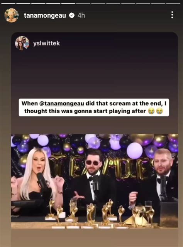The height and width of the screenshot is (247, 183).
Task: Jump to the first story progress segment
Action: pyautogui.click(x=8, y=3)
